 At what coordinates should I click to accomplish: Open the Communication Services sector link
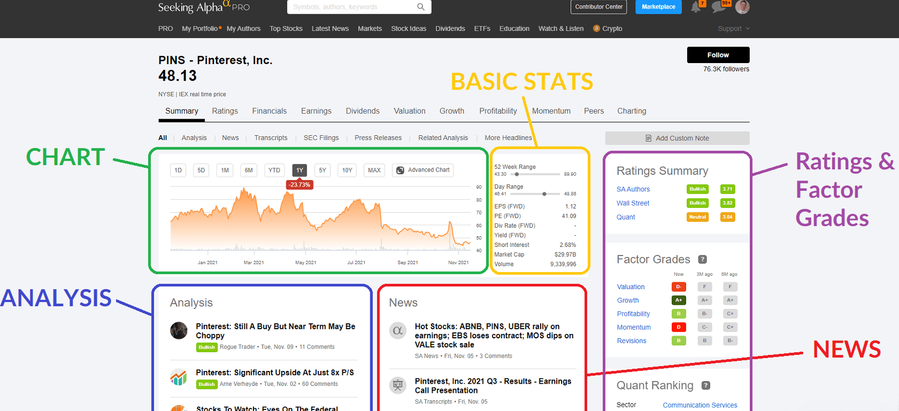pyautogui.click(x=700, y=405)
